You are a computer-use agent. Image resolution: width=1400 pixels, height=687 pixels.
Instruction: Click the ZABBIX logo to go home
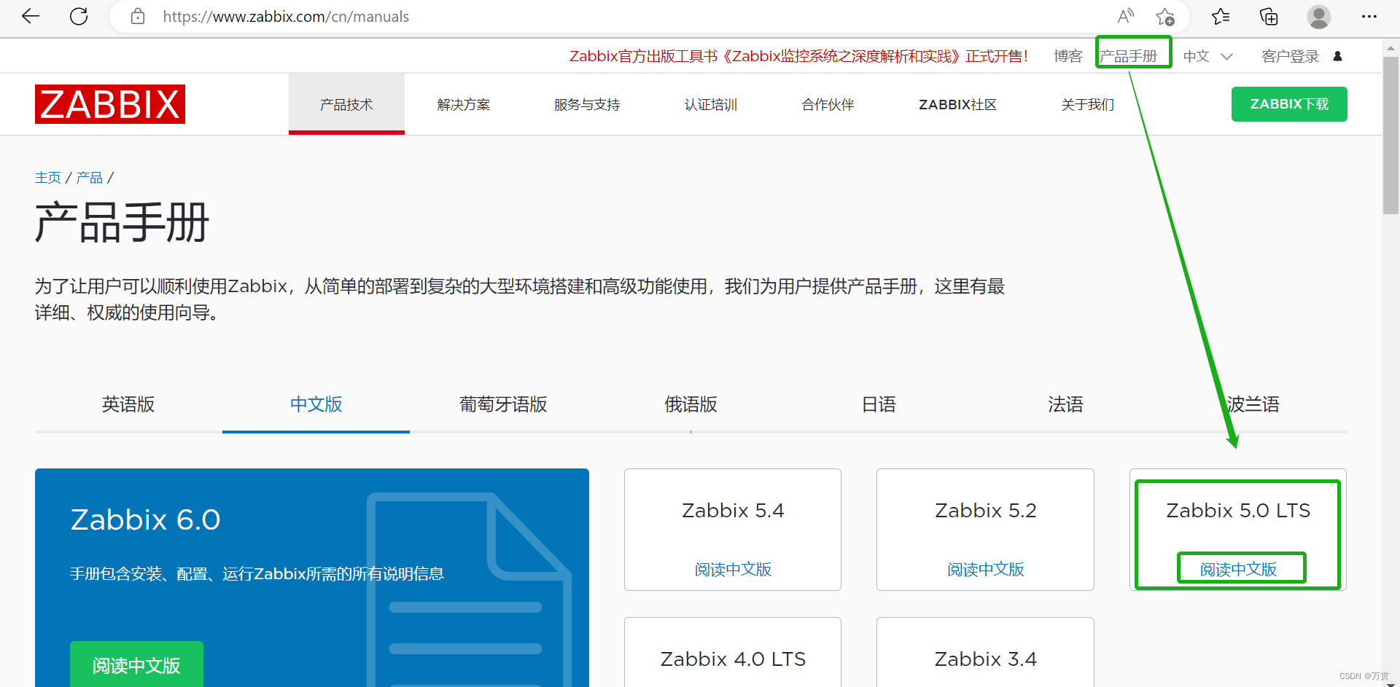click(109, 103)
